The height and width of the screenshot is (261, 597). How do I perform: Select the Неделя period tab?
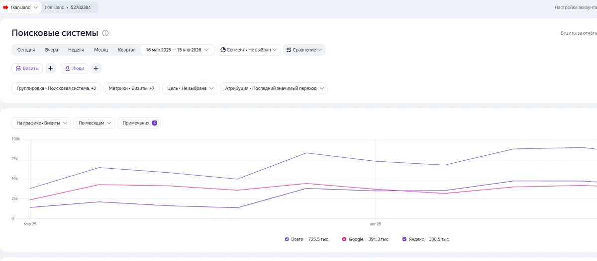click(x=76, y=50)
